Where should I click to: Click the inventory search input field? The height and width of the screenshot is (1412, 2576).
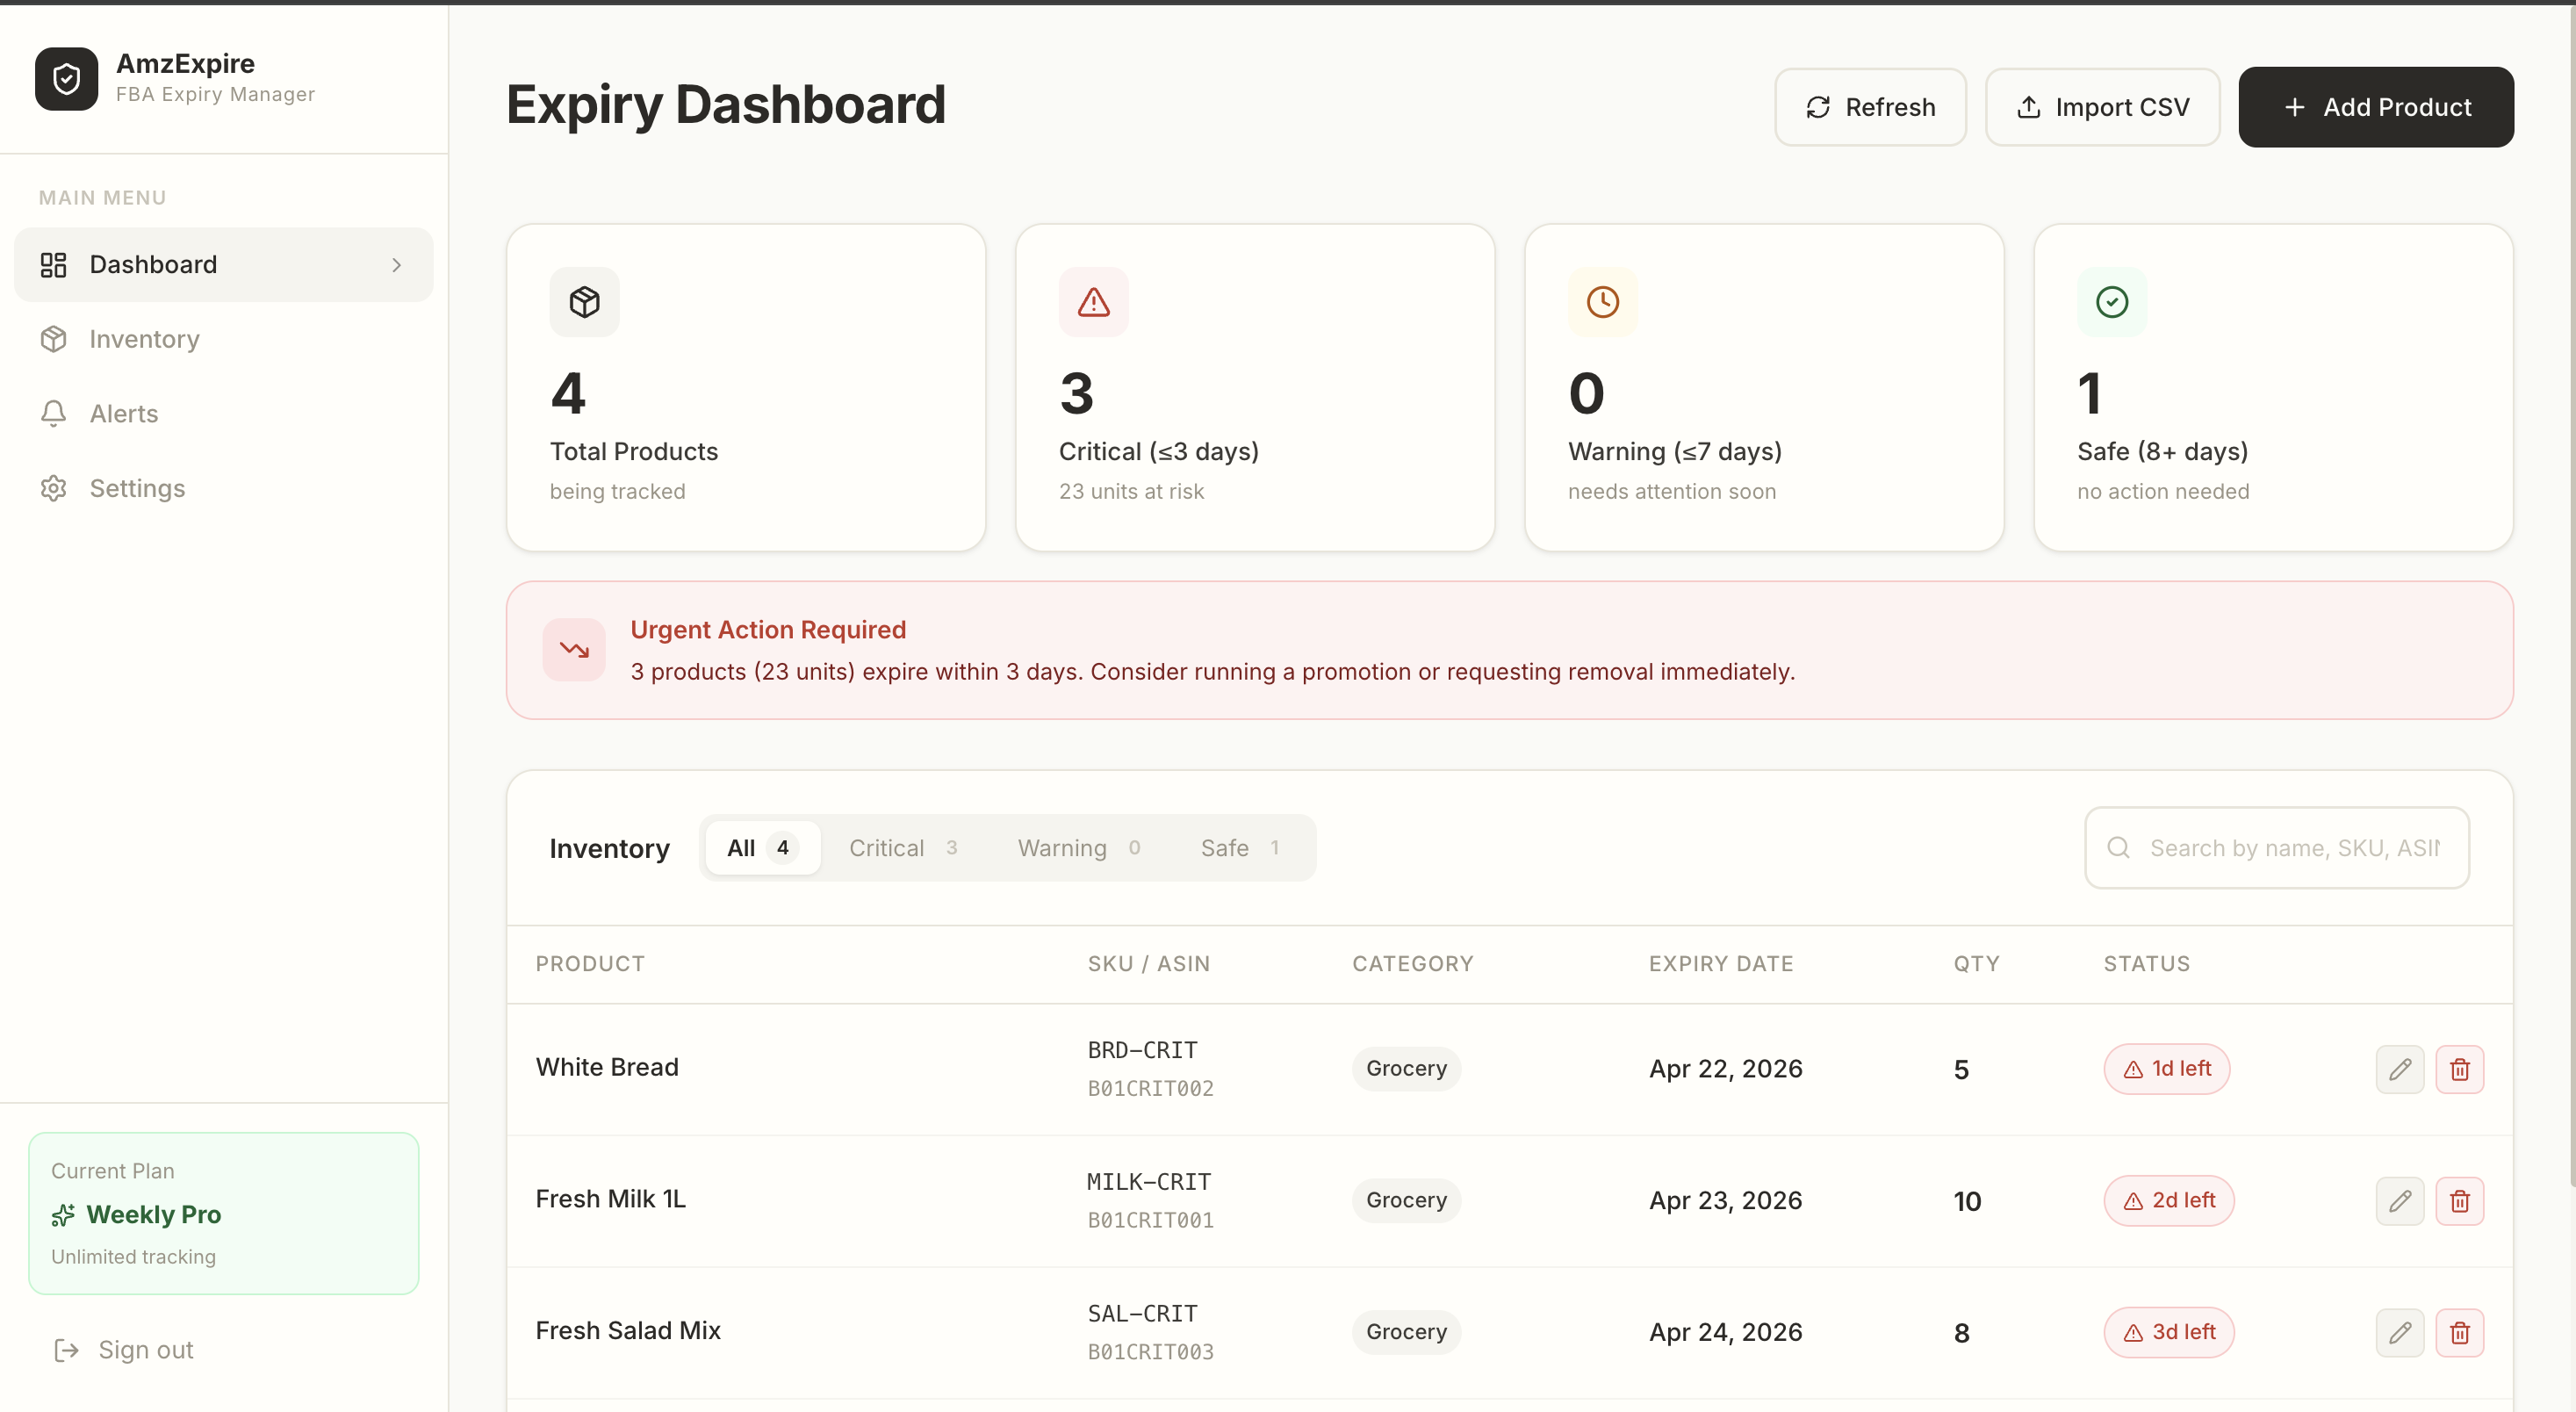(2277, 848)
